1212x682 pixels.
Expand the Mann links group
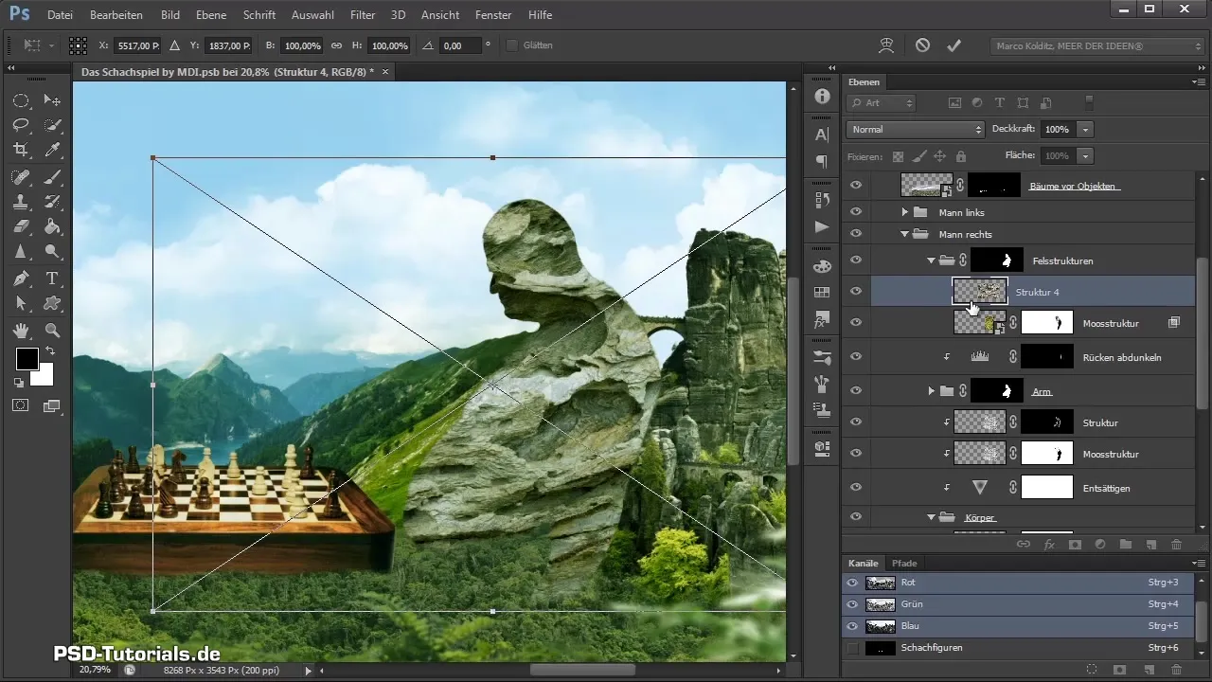[x=904, y=212]
